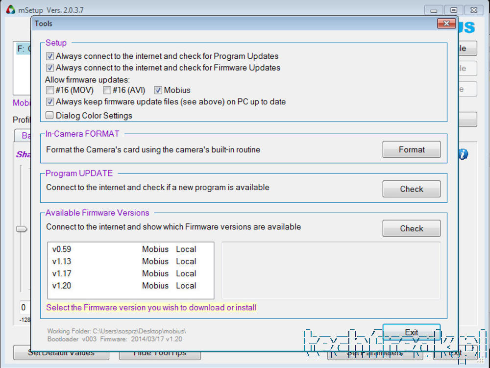Click the mSetup app logo in title bar
490x368 pixels.
11,10
